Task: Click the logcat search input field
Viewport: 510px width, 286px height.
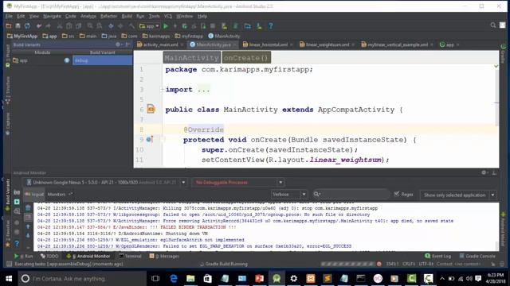Action: coord(351,194)
